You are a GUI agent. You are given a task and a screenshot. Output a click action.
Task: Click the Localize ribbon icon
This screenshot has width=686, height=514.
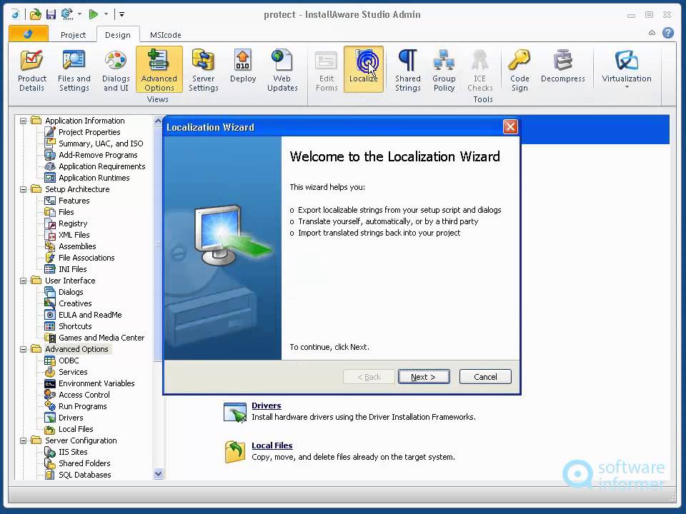(x=364, y=69)
